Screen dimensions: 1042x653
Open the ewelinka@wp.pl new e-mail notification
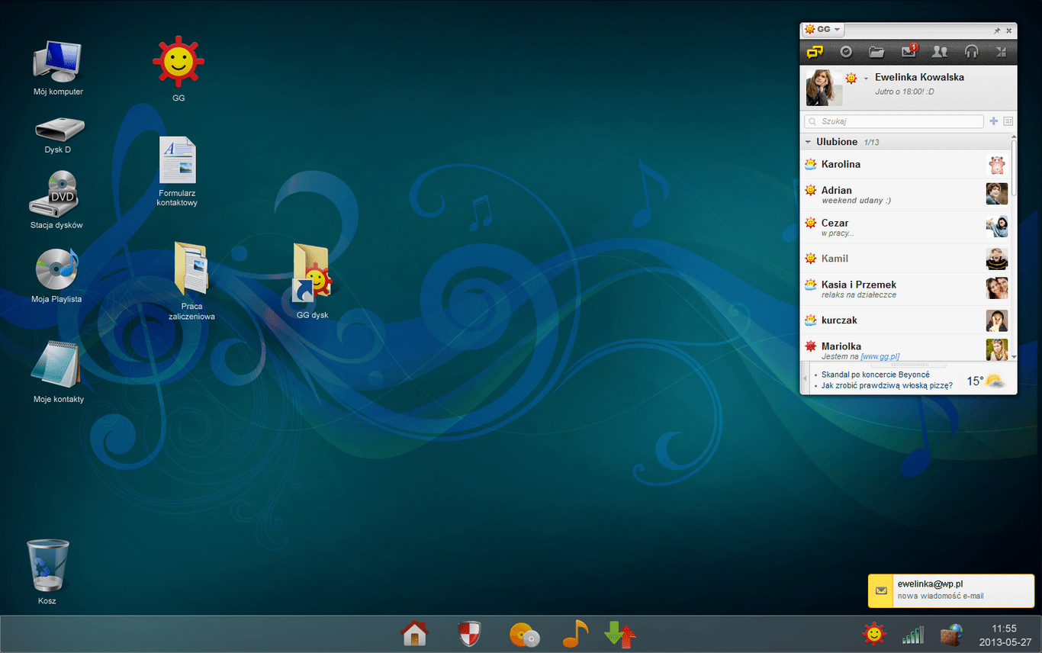pyautogui.click(x=950, y=590)
